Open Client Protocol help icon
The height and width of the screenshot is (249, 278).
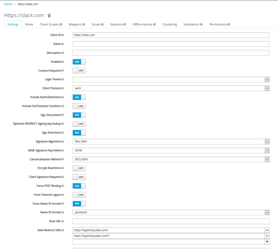coord(63,88)
